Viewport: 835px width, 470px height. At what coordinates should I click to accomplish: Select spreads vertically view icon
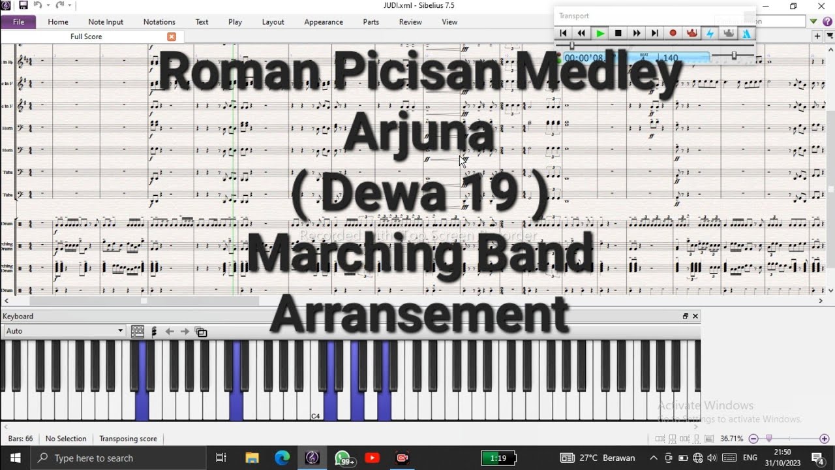pyautogui.click(x=672, y=439)
